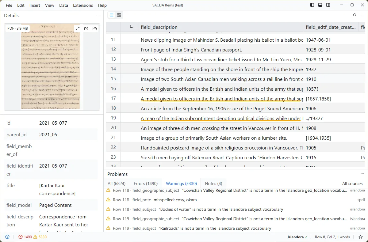Switch to gallery grid view
368x242 pixels.
(119, 15)
